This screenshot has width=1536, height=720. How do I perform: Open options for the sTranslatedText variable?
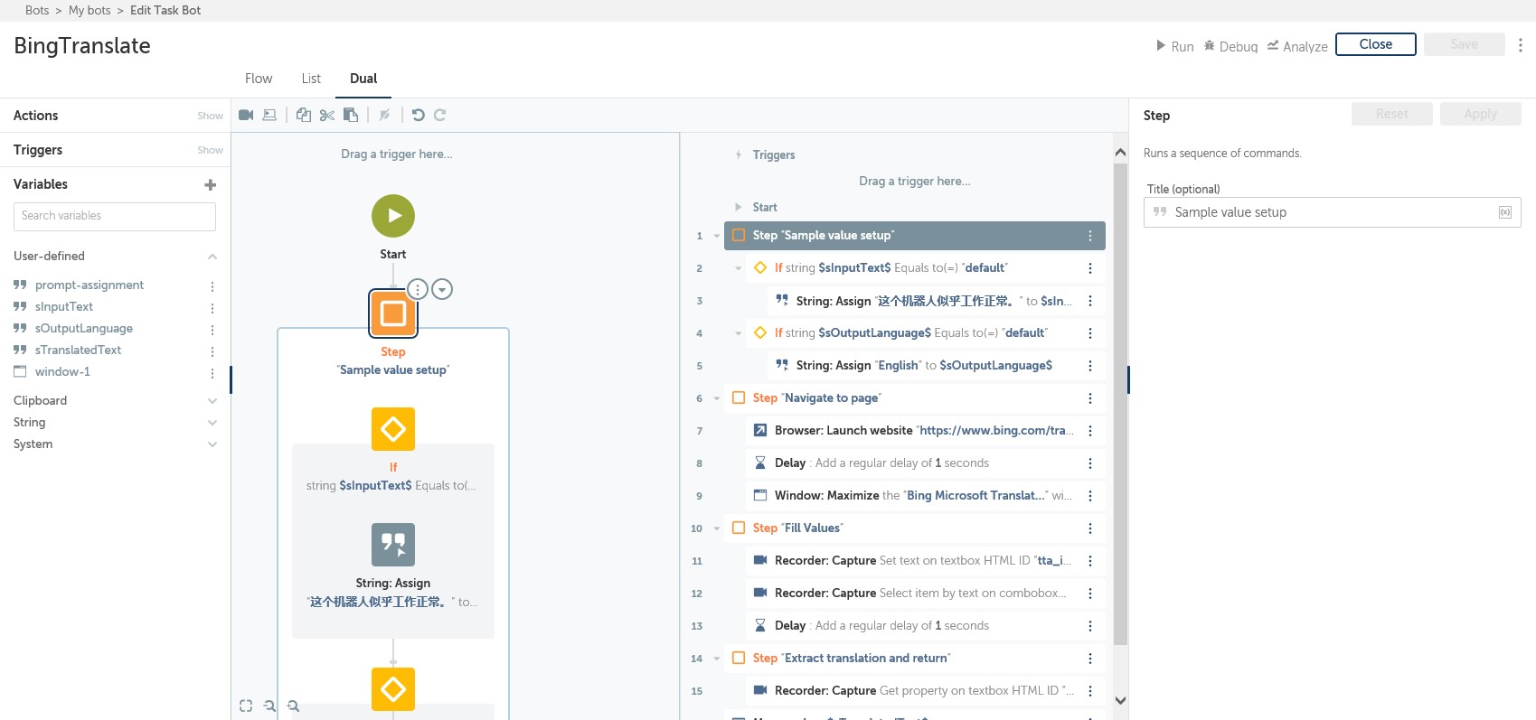[x=212, y=351]
